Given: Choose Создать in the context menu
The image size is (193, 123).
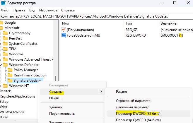Looking at the screenshot, I should (x=72, y=92).
